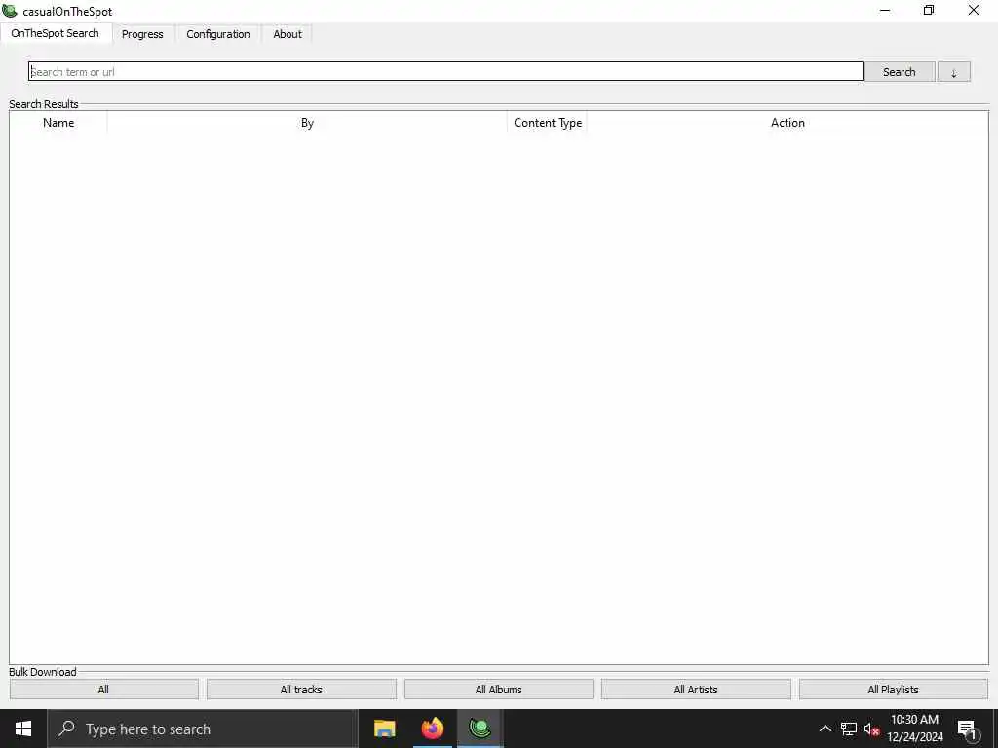The width and height of the screenshot is (998, 748).
Task: Close the casualOnTheSpot window
Action: pyautogui.click(x=974, y=10)
